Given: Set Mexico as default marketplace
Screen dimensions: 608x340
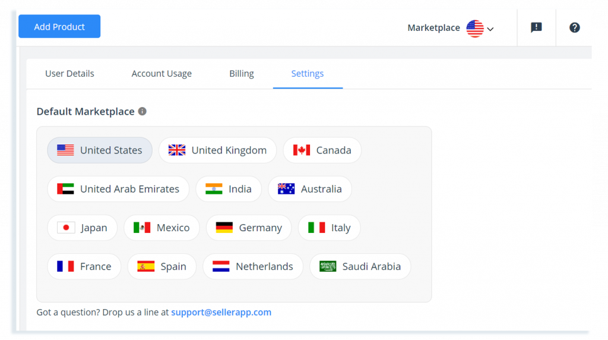Looking at the screenshot, I should point(161,228).
